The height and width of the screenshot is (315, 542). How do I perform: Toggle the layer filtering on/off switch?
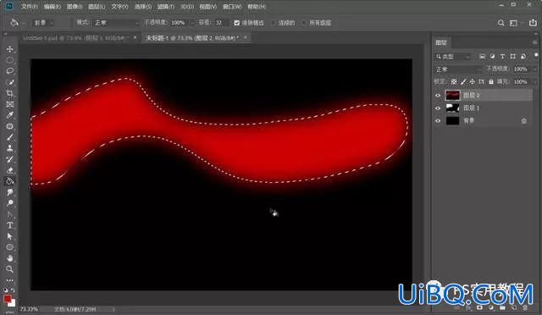coord(536,55)
